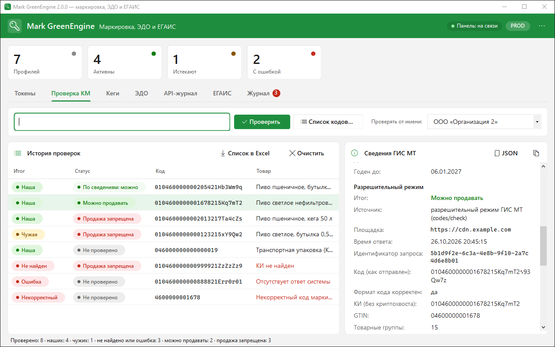Click the ГИС МТ details panel scrollbar
Screen dimensions: 555x347
coord(544,246)
